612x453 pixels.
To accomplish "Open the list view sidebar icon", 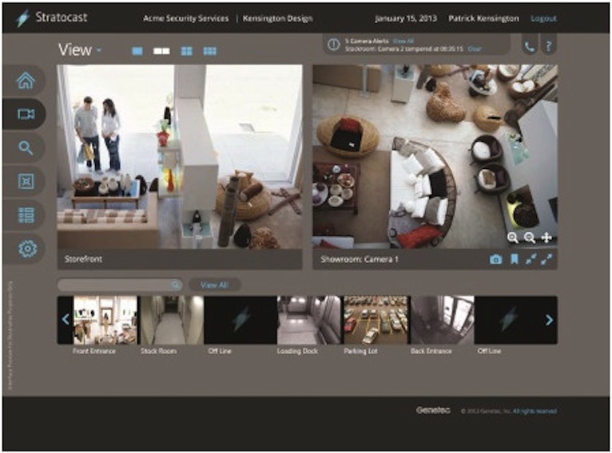I will (26, 215).
